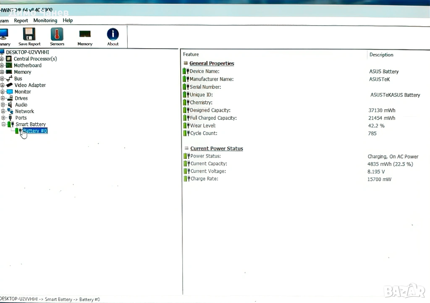The width and height of the screenshot is (430, 303).
Task: Click the Description column header
Action: point(381,55)
